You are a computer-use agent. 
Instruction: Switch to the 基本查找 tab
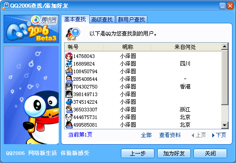pos(75,19)
